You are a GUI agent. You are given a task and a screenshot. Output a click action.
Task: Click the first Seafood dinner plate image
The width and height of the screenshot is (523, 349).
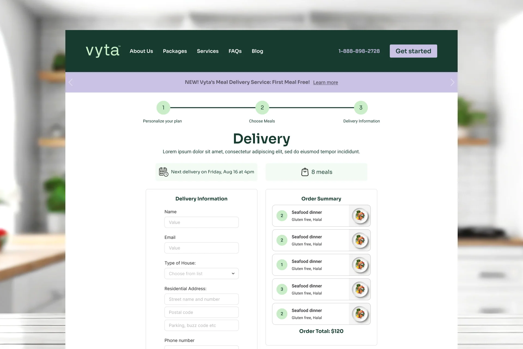tap(360, 216)
